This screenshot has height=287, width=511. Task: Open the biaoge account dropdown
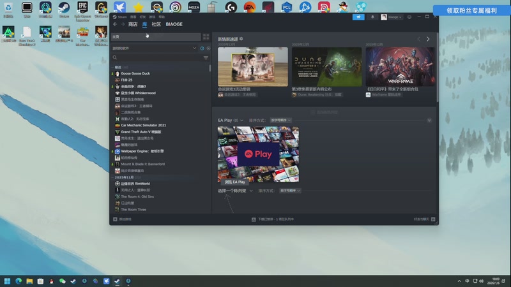(x=392, y=17)
